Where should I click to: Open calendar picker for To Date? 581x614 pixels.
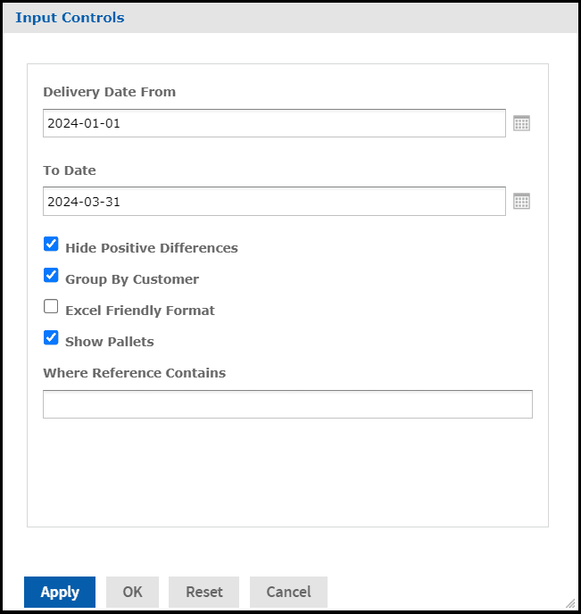tap(522, 202)
